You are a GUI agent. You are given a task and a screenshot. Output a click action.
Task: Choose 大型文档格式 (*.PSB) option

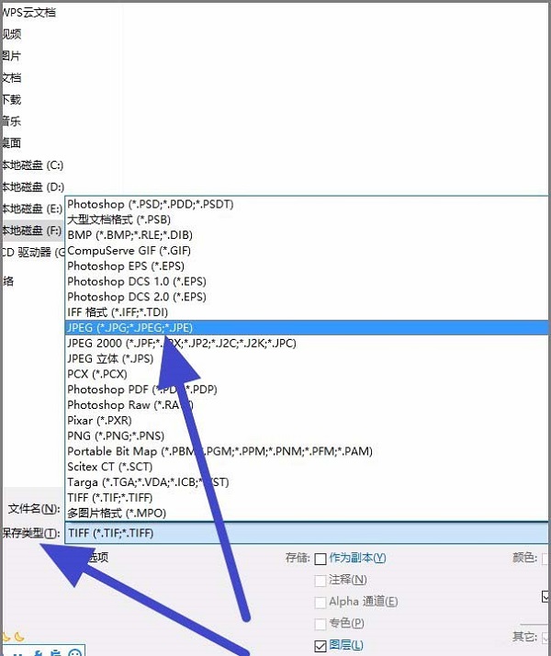pos(307,220)
